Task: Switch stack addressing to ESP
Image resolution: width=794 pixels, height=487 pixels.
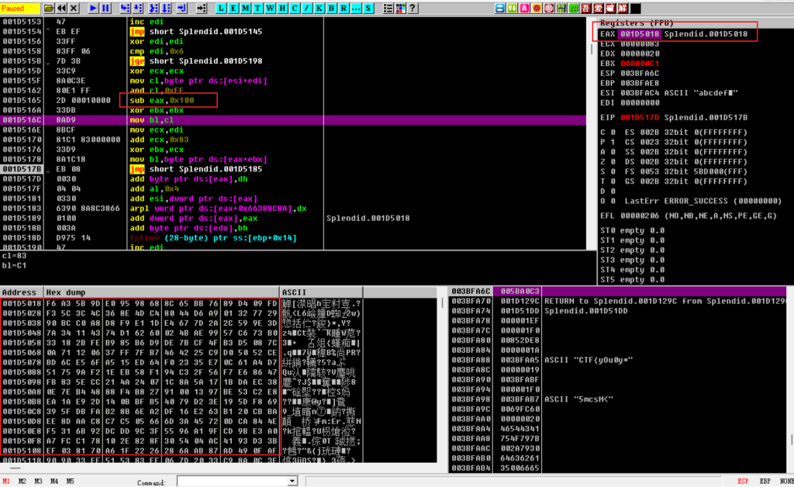Action: 743,481
